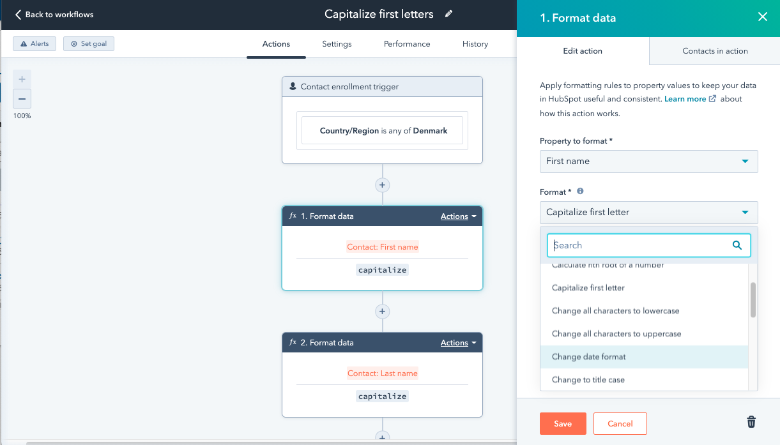Click the format list scrollbar thumb
Image resolution: width=780 pixels, height=445 pixels.
click(753, 300)
